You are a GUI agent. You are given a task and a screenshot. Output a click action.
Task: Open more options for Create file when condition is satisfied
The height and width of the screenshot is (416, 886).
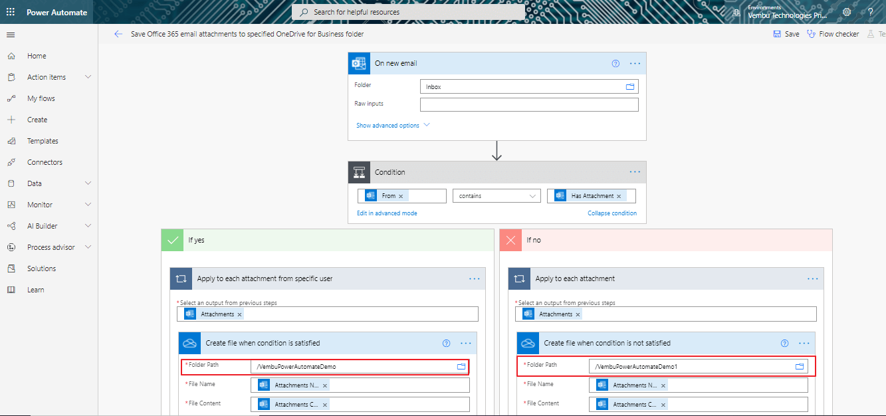(x=466, y=343)
